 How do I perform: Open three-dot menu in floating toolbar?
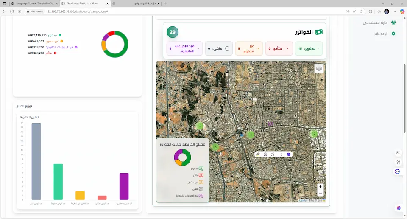point(281,154)
